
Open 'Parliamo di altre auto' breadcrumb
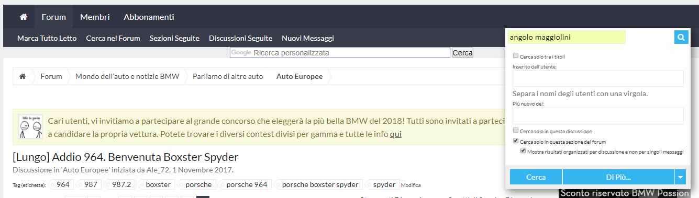pyautogui.click(x=228, y=76)
